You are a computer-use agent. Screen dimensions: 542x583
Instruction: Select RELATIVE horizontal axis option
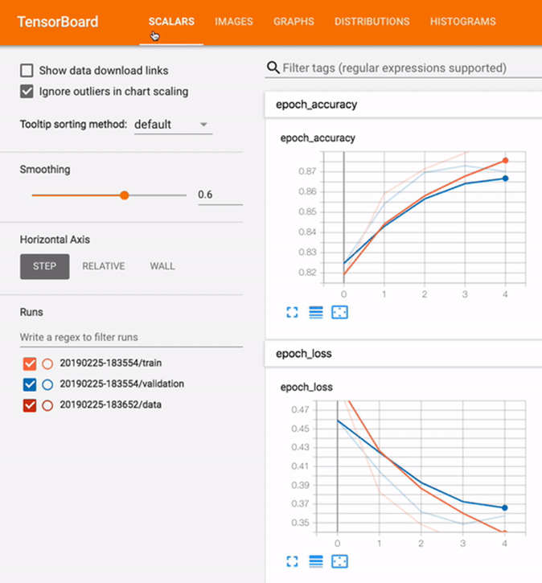tap(104, 266)
